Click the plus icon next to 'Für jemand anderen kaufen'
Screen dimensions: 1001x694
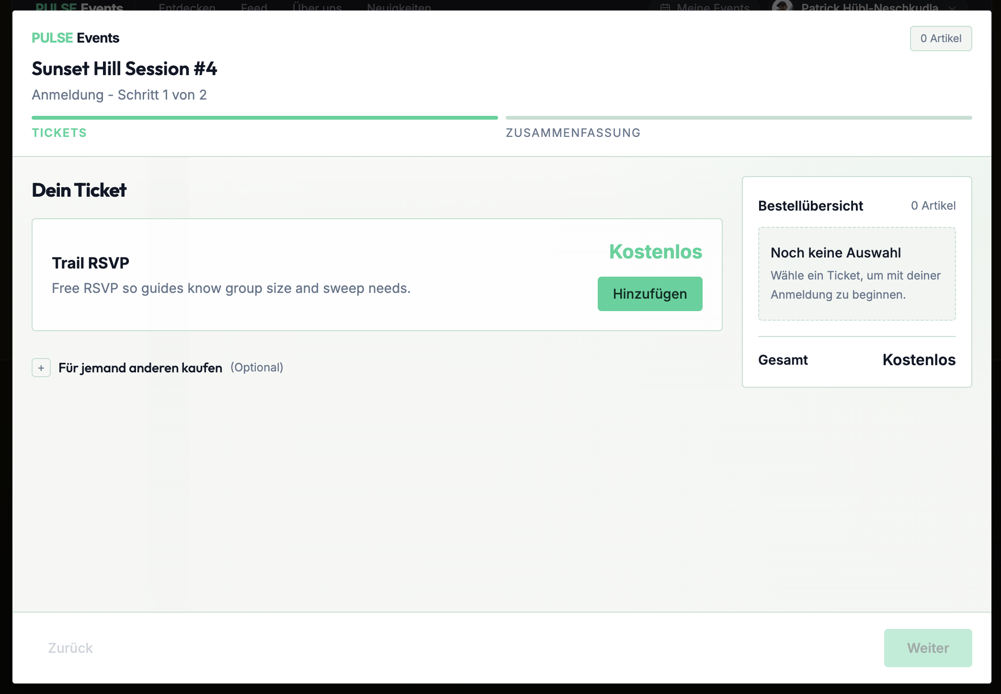(41, 368)
